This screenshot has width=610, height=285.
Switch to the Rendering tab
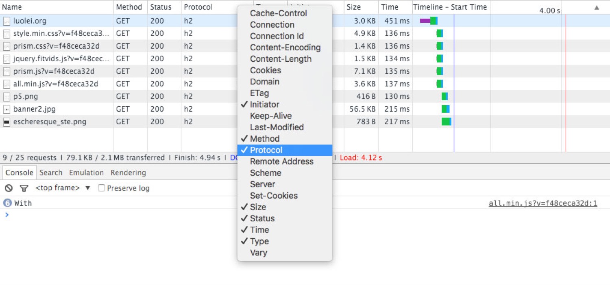[x=128, y=173]
